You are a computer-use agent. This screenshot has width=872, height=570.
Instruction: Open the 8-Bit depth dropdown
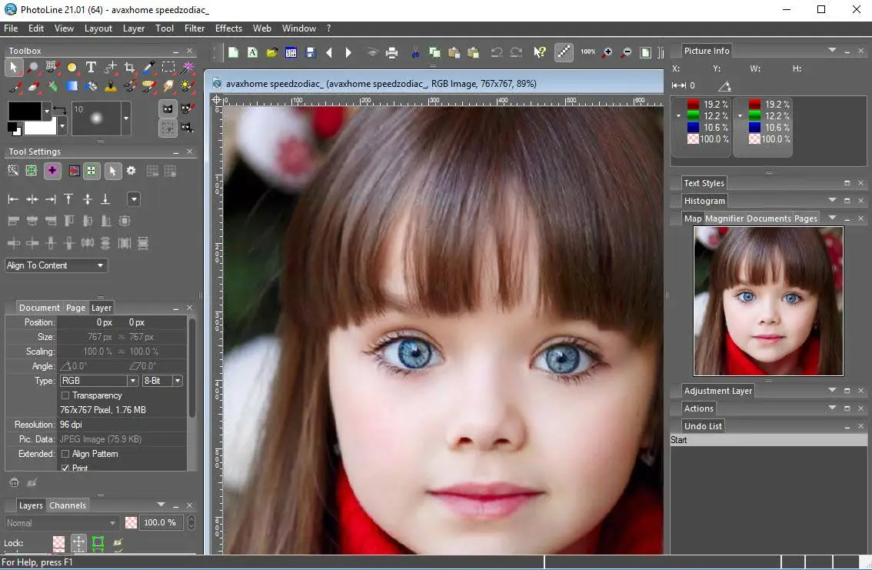pyautogui.click(x=178, y=381)
